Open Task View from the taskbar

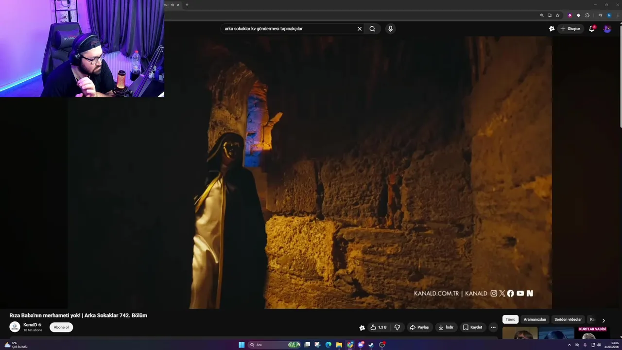pyautogui.click(x=307, y=345)
